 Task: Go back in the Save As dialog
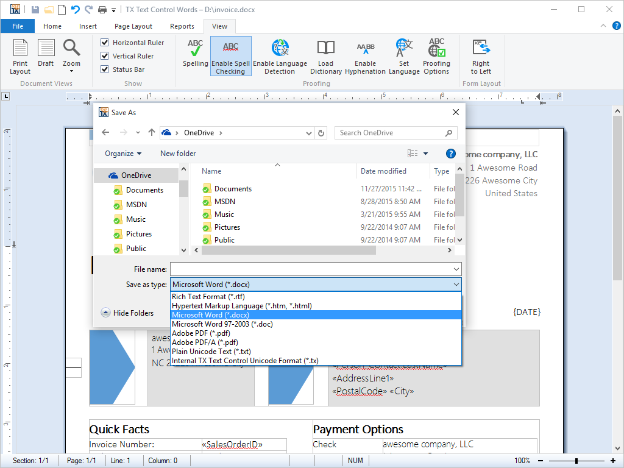coord(105,132)
